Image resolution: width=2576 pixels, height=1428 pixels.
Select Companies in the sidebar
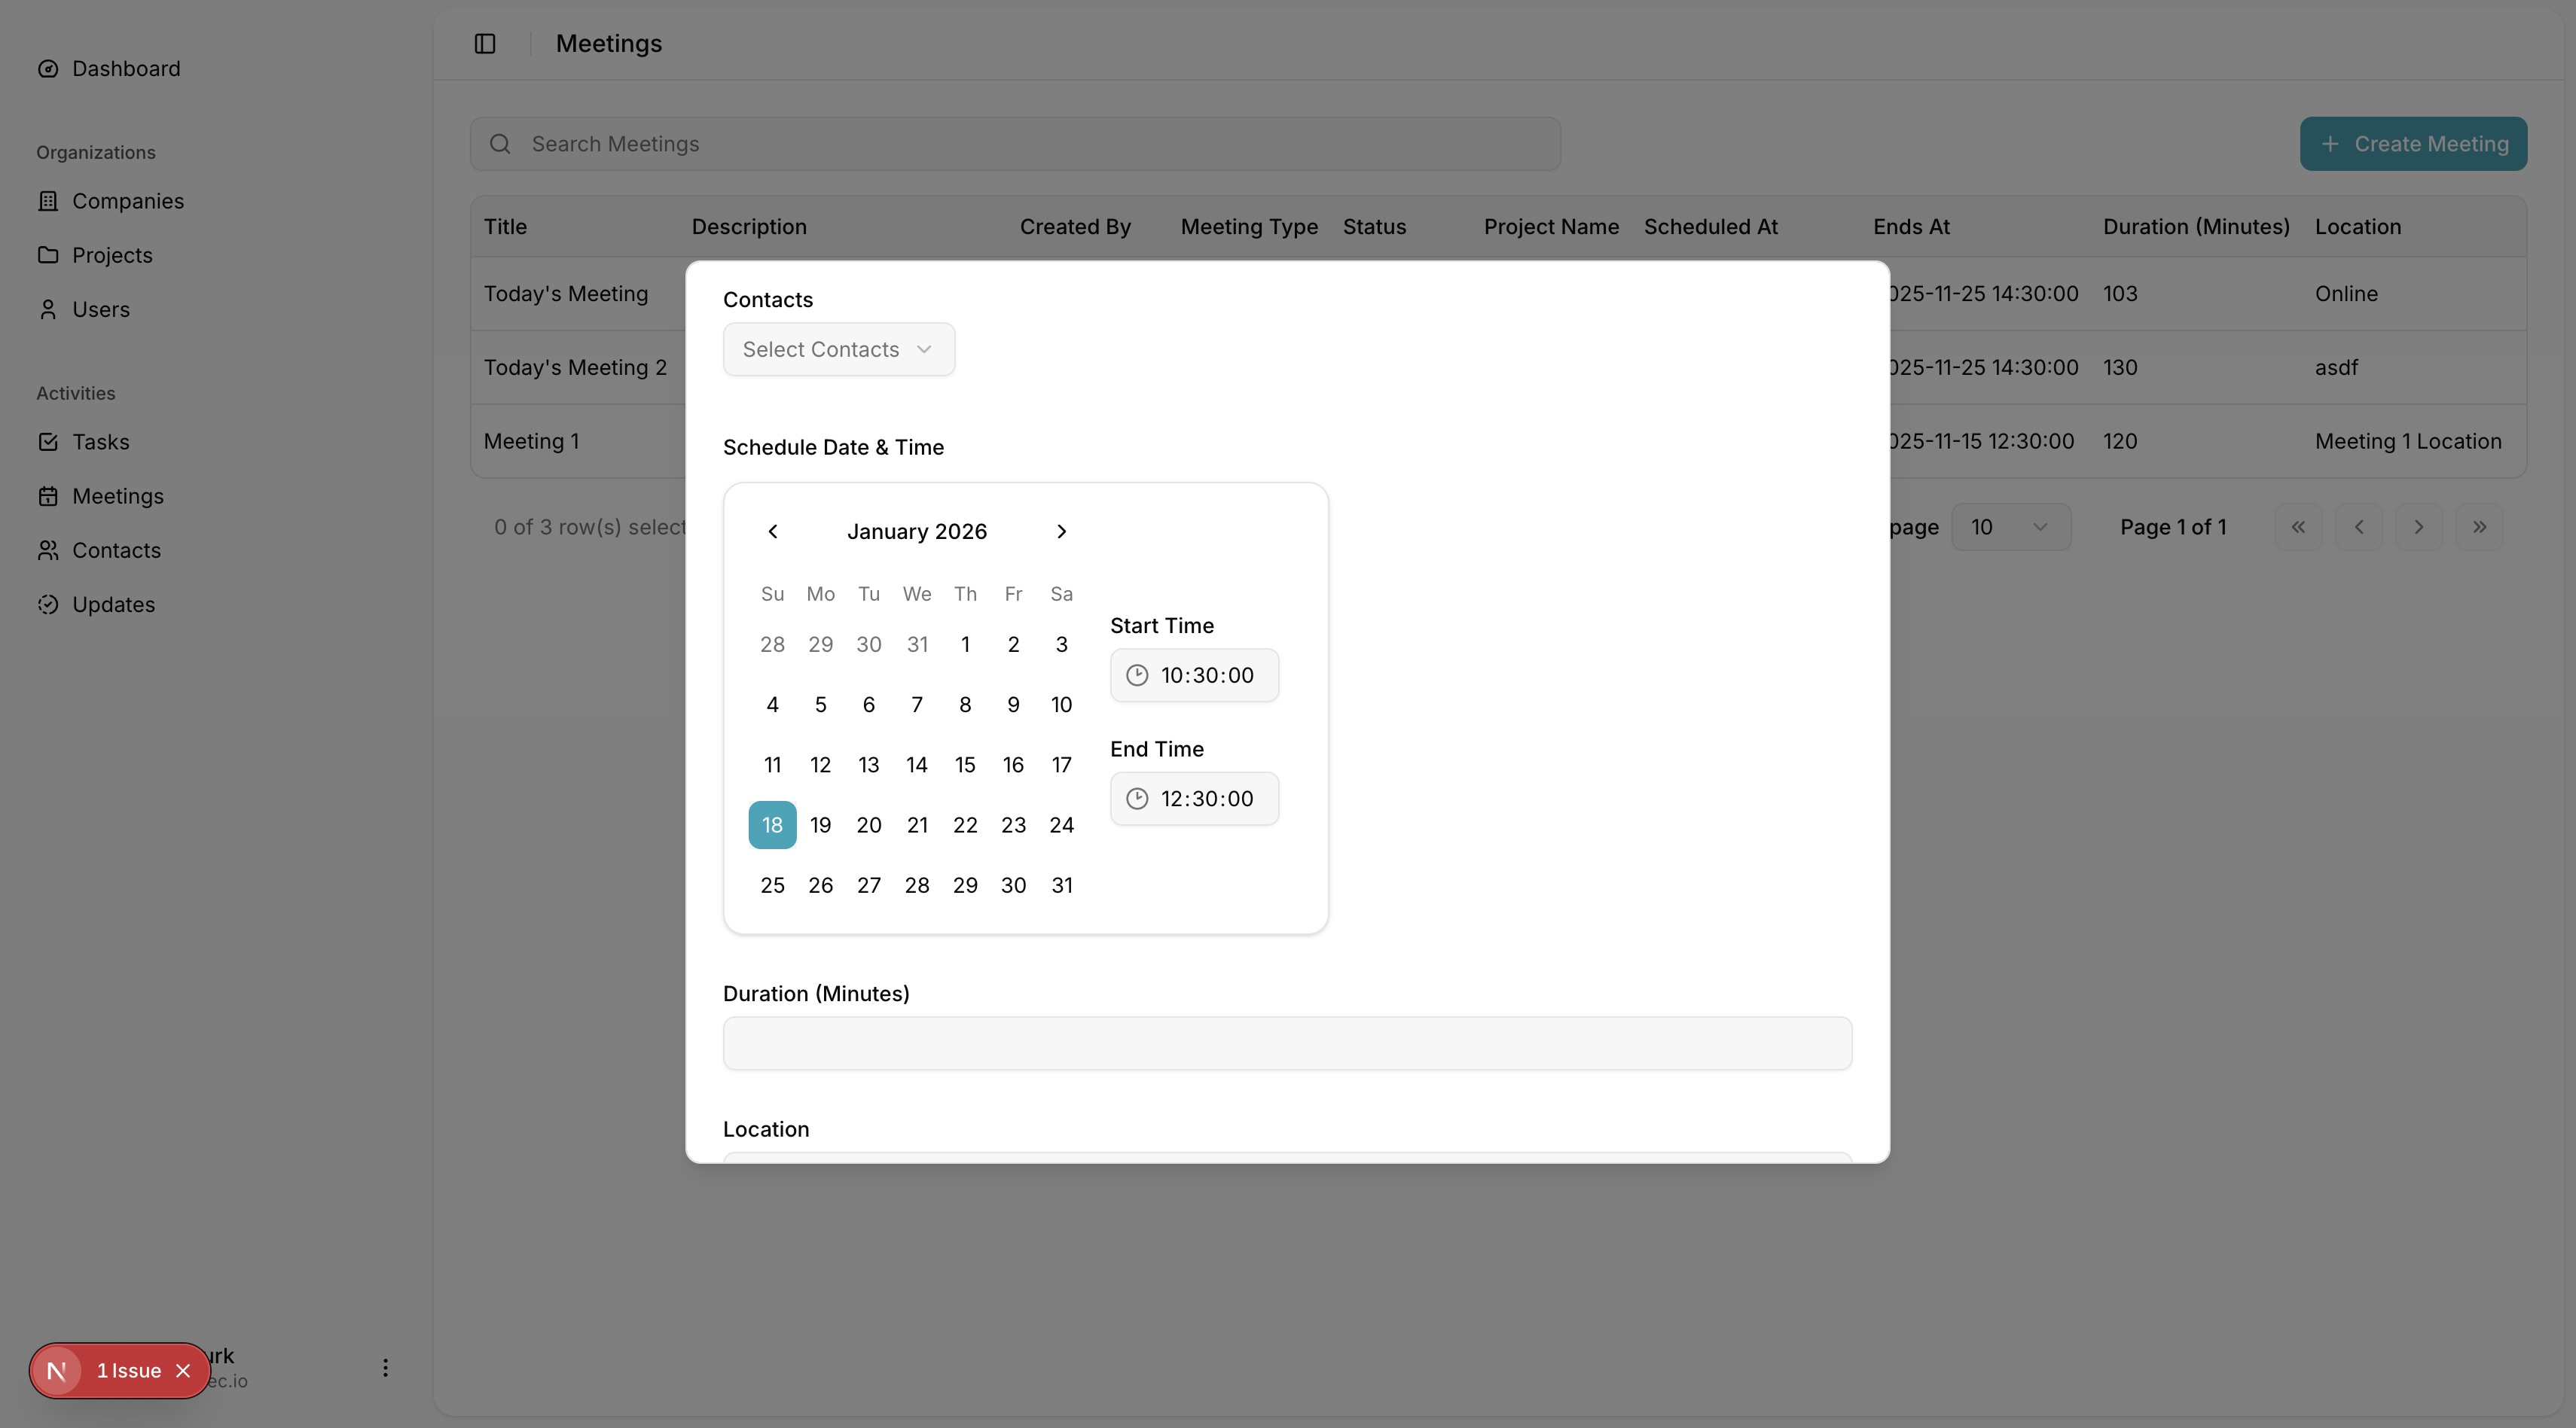click(x=127, y=201)
